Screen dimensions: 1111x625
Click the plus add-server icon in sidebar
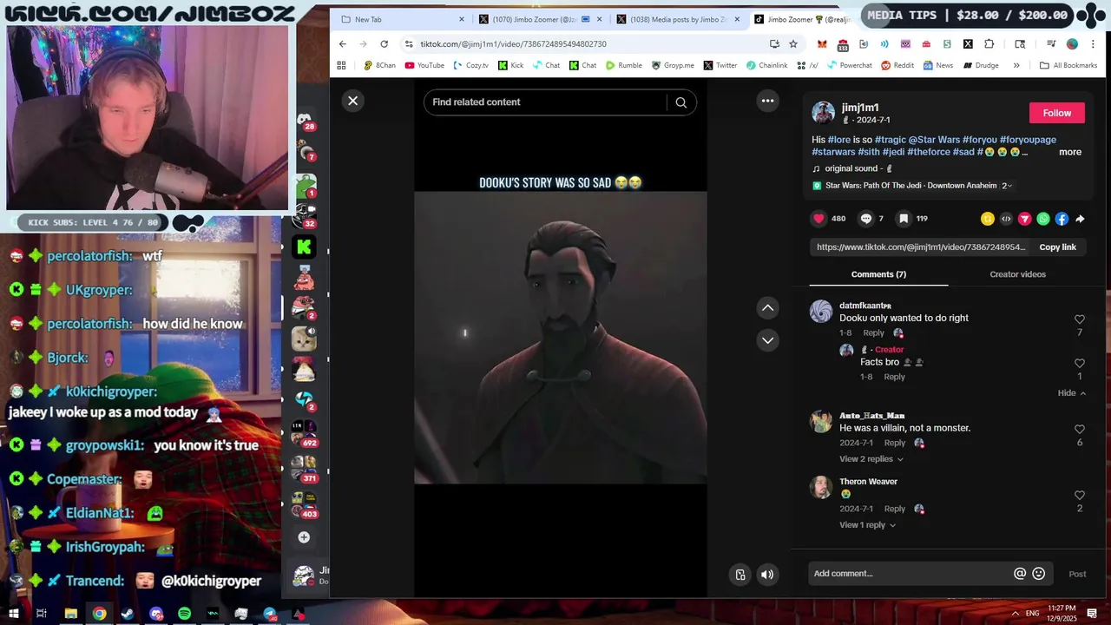pyautogui.click(x=304, y=537)
